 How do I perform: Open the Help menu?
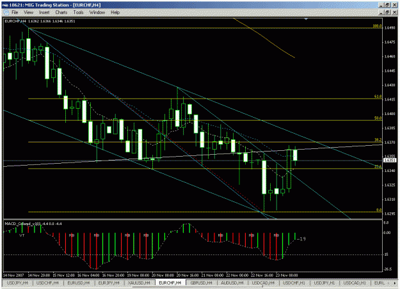tap(115, 13)
